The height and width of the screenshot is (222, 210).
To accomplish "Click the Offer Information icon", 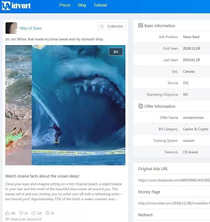I will [x=141, y=106].
